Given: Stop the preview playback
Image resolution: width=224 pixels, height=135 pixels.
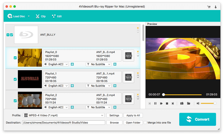Looking at the screenshot, I should tap(167, 103).
